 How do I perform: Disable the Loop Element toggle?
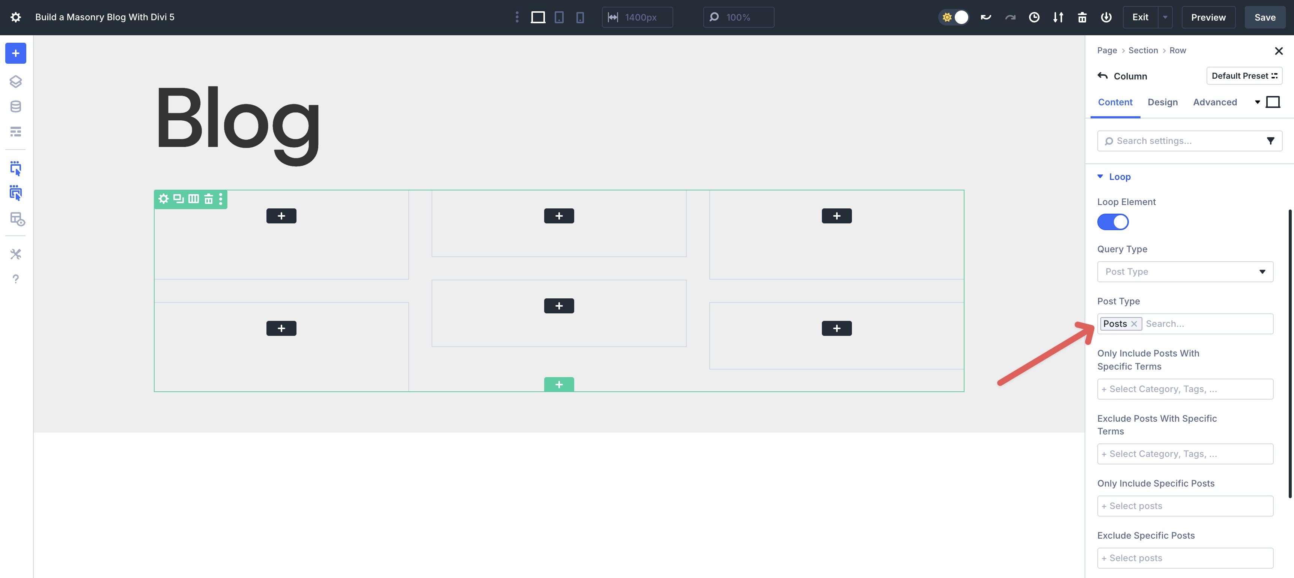(x=1113, y=222)
